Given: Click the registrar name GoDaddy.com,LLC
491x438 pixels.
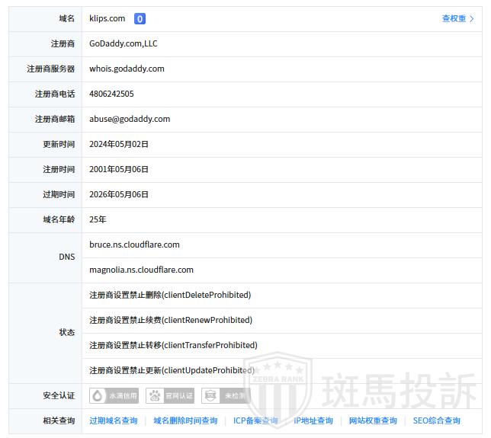Looking at the screenshot, I should tap(124, 44).
